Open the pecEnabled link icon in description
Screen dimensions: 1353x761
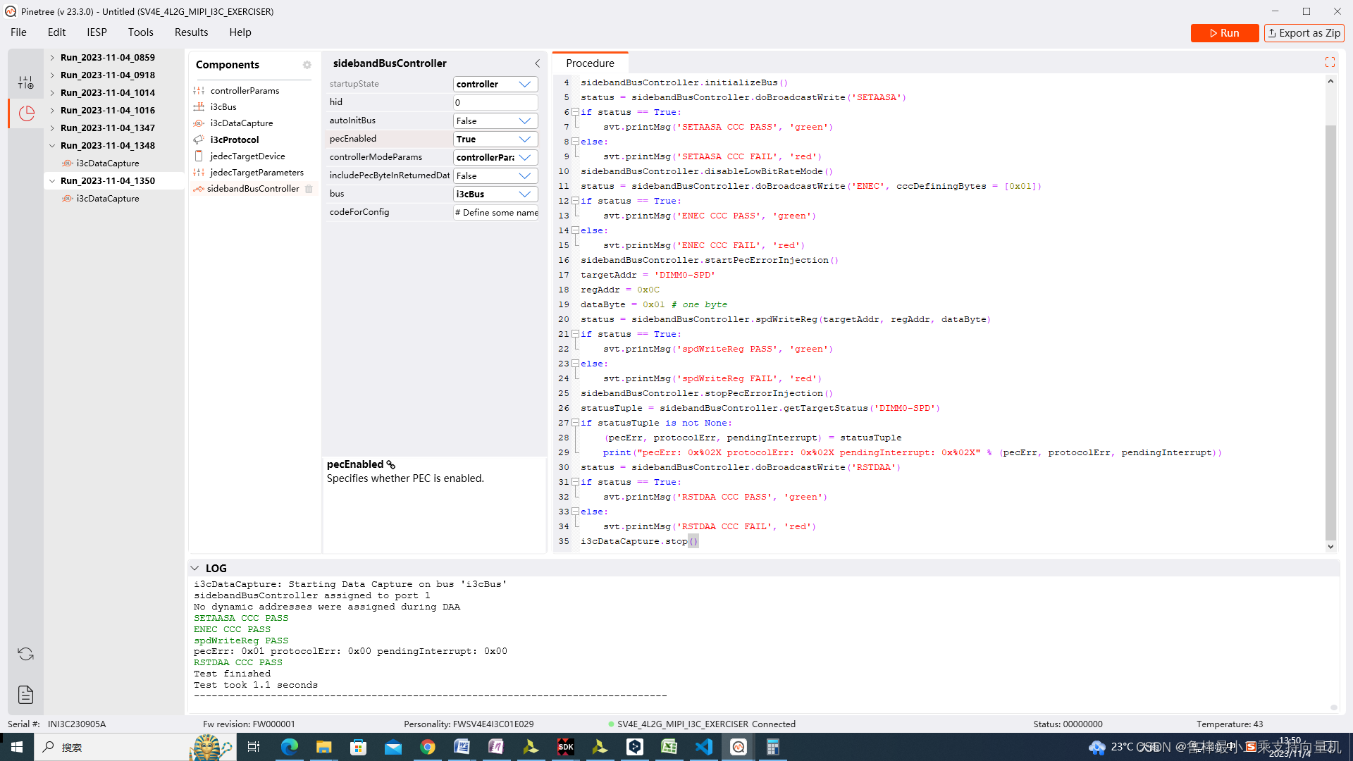click(391, 465)
